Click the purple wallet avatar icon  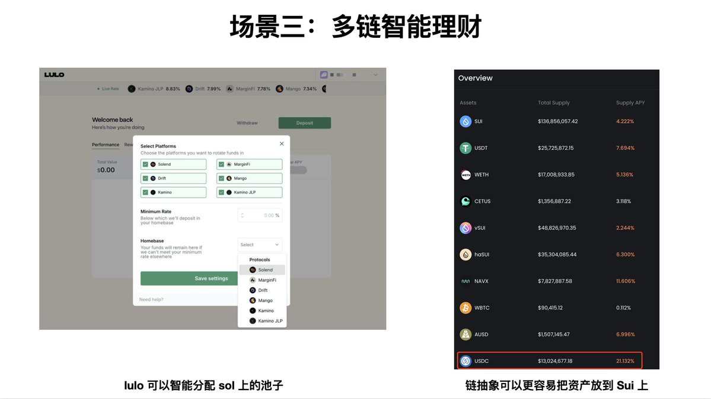(x=324, y=75)
